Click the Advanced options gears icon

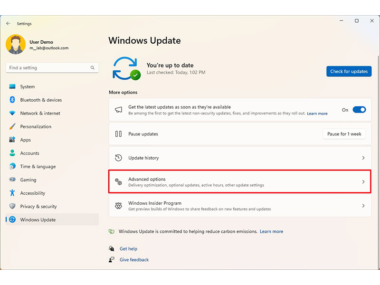pyautogui.click(x=118, y=182)
